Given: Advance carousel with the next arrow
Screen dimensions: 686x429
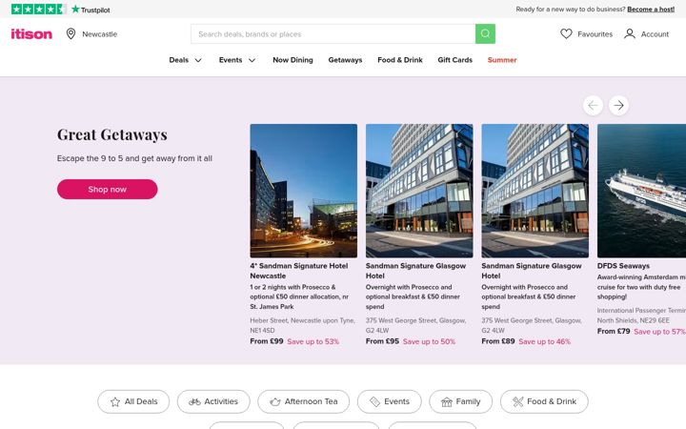Looking at the screenshot, I should click(x=618, y=106).
